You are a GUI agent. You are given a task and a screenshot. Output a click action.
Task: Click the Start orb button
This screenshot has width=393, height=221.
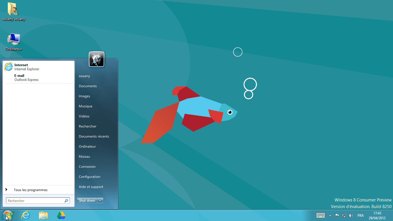click(x=7, y=215)
